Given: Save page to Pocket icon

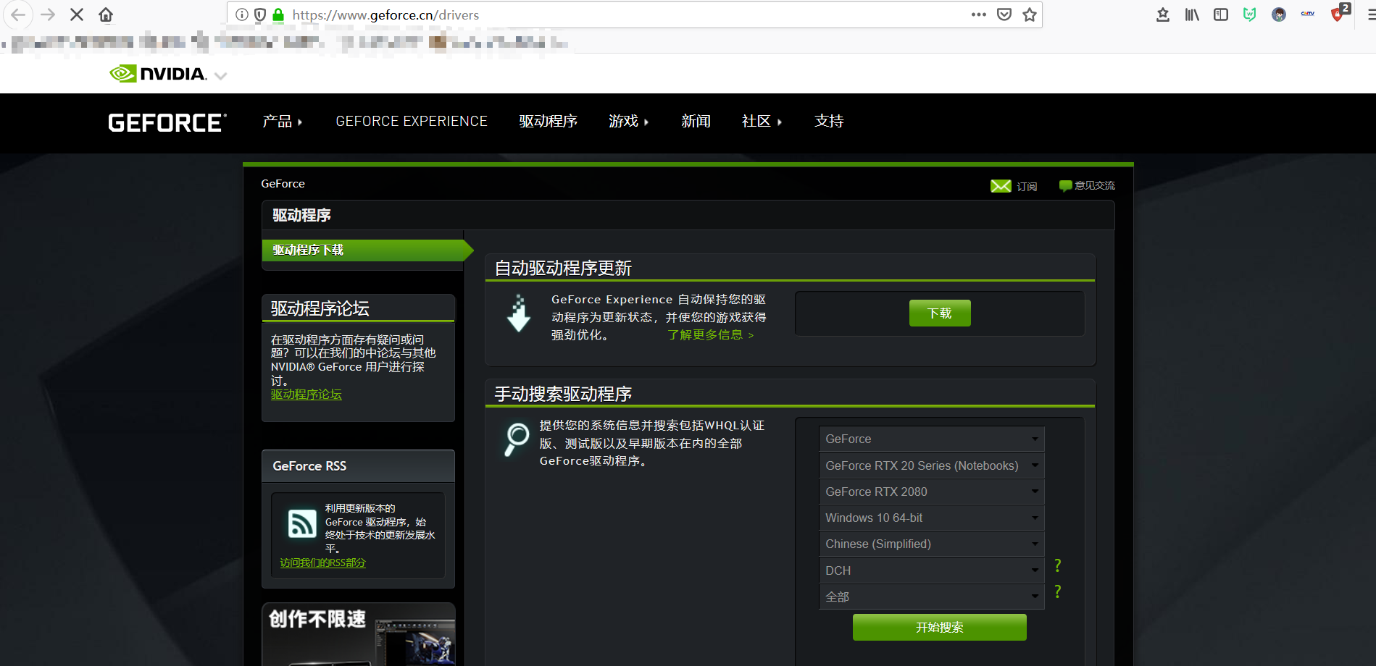Looking at the screenshot, I should pos(1004,14).
